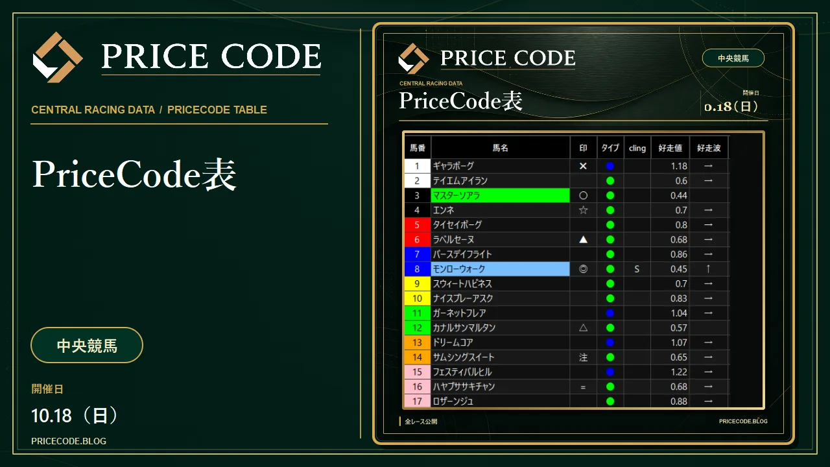
Task: Click the 注 mark for サムシングスイート
Action: click(x=583, y=357)
